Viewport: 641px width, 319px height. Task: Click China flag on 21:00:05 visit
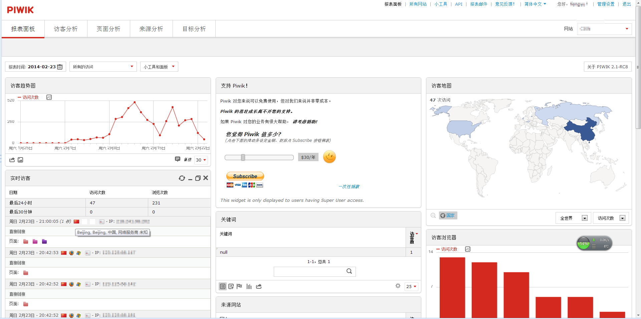(76, 221)
